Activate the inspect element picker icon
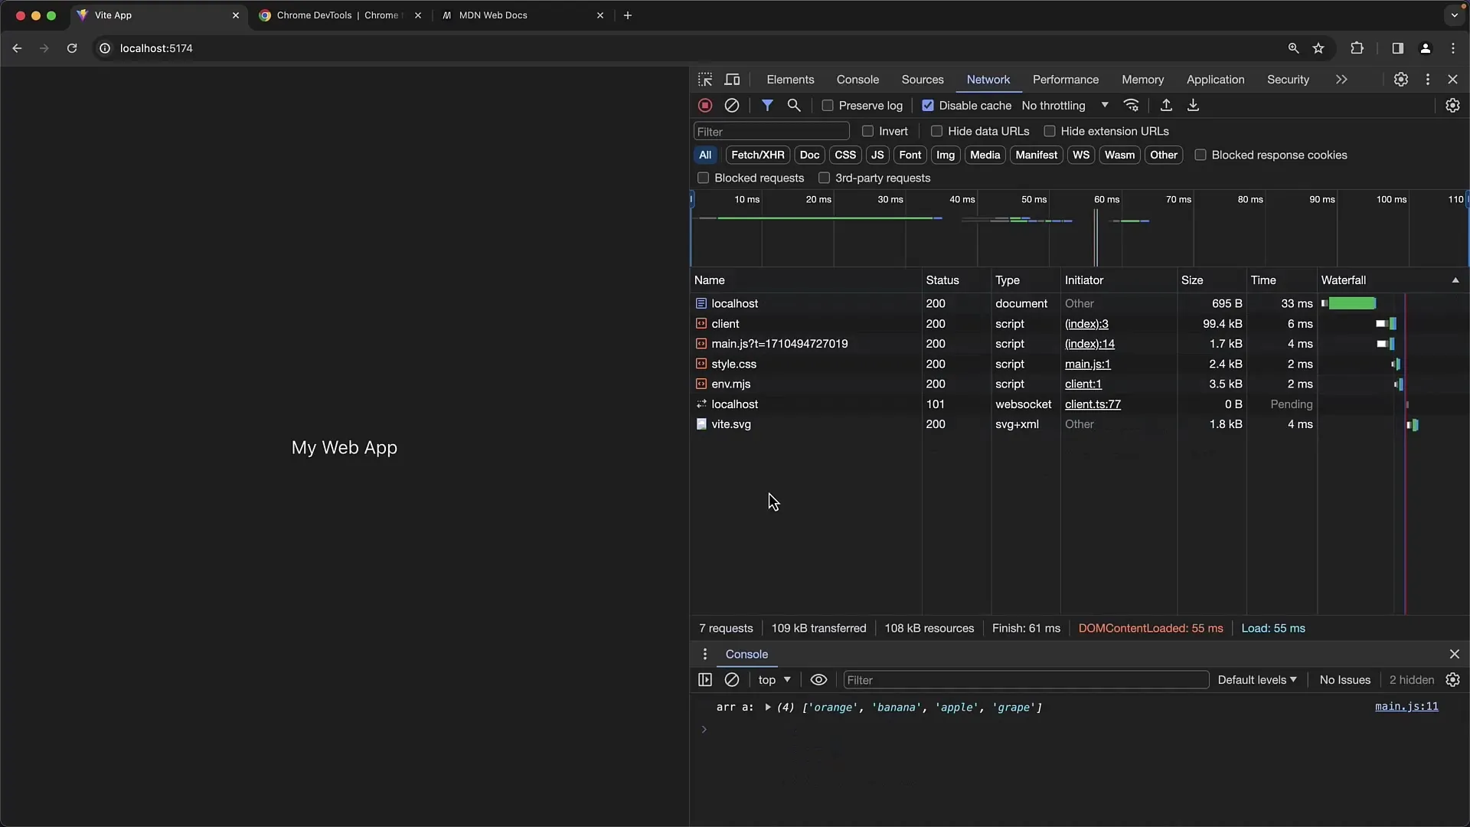This screenshot has width=1470, height=827. (x=705, y=80)
